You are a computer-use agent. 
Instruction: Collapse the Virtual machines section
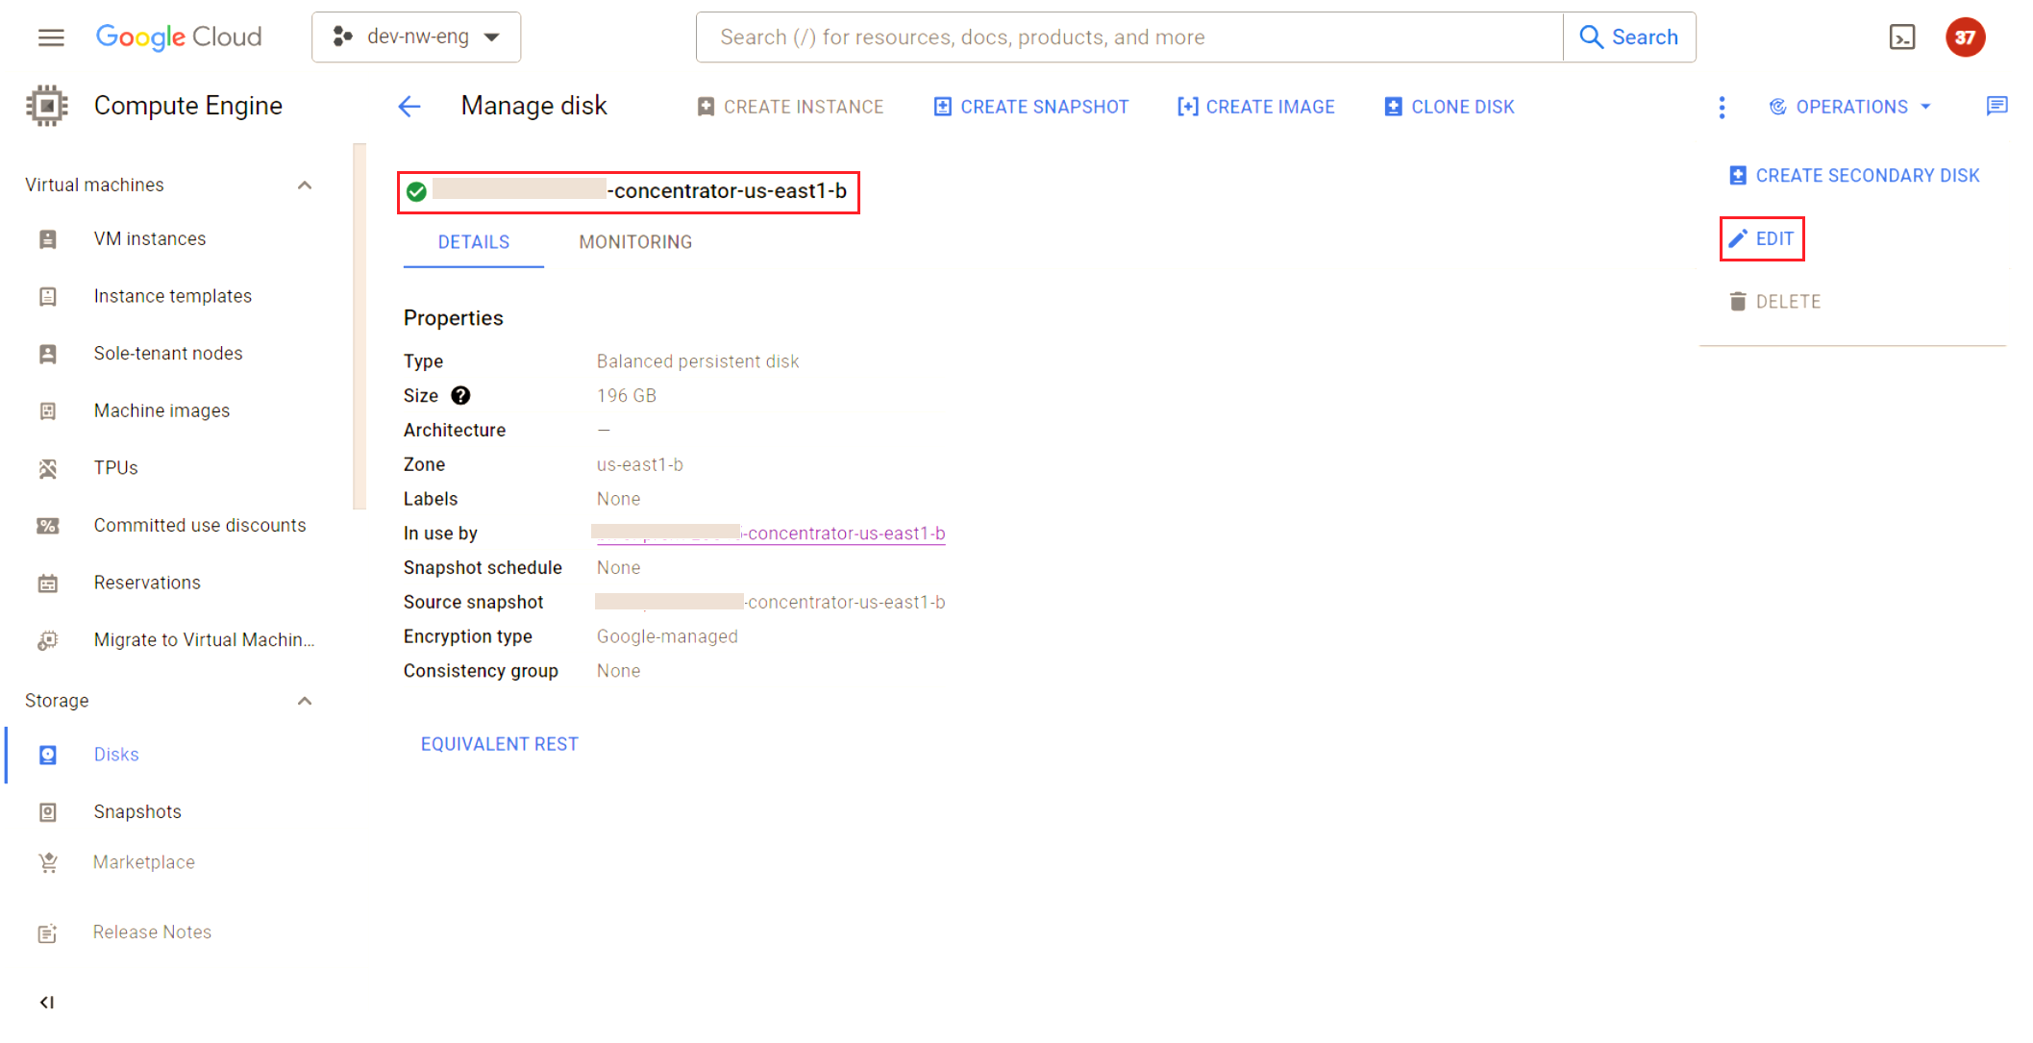[x=305, y=186]
